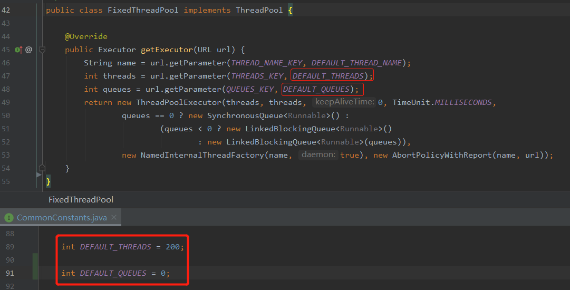Select the CommonConstants.java editor tab
Screen dimensions: 570x290
[x=61, y=217]
